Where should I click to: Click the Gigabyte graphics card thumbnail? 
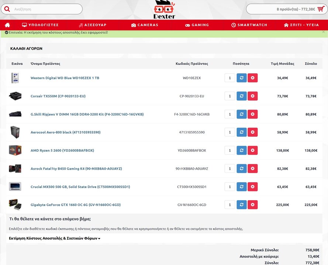[x=15, y=205]
